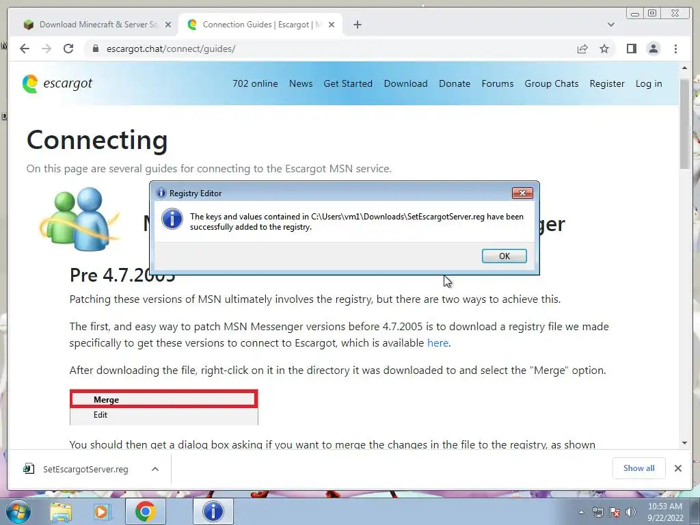The width and height of the screenshot is (700, 525).
Task: Close the Registry Editor dialog with X
Action: (522, 193)
